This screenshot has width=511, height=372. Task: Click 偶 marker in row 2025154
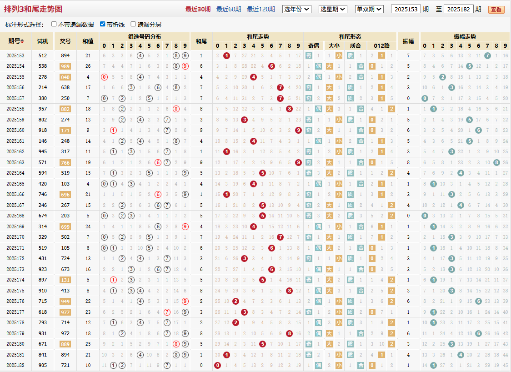coord(318,66)
